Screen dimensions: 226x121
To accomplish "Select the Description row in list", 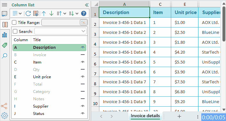I will (x=49, y=48).
